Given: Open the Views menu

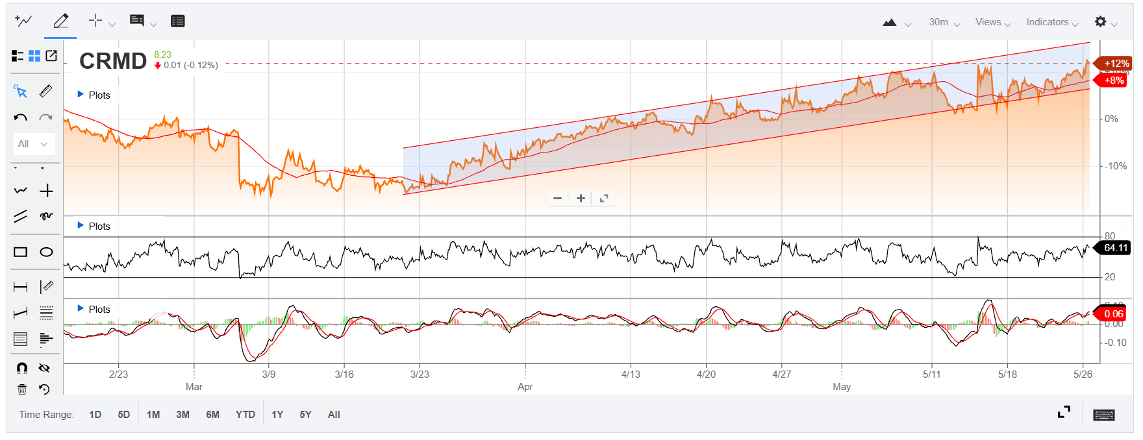Looking at the screenshot, I should (x=993, y=22).
